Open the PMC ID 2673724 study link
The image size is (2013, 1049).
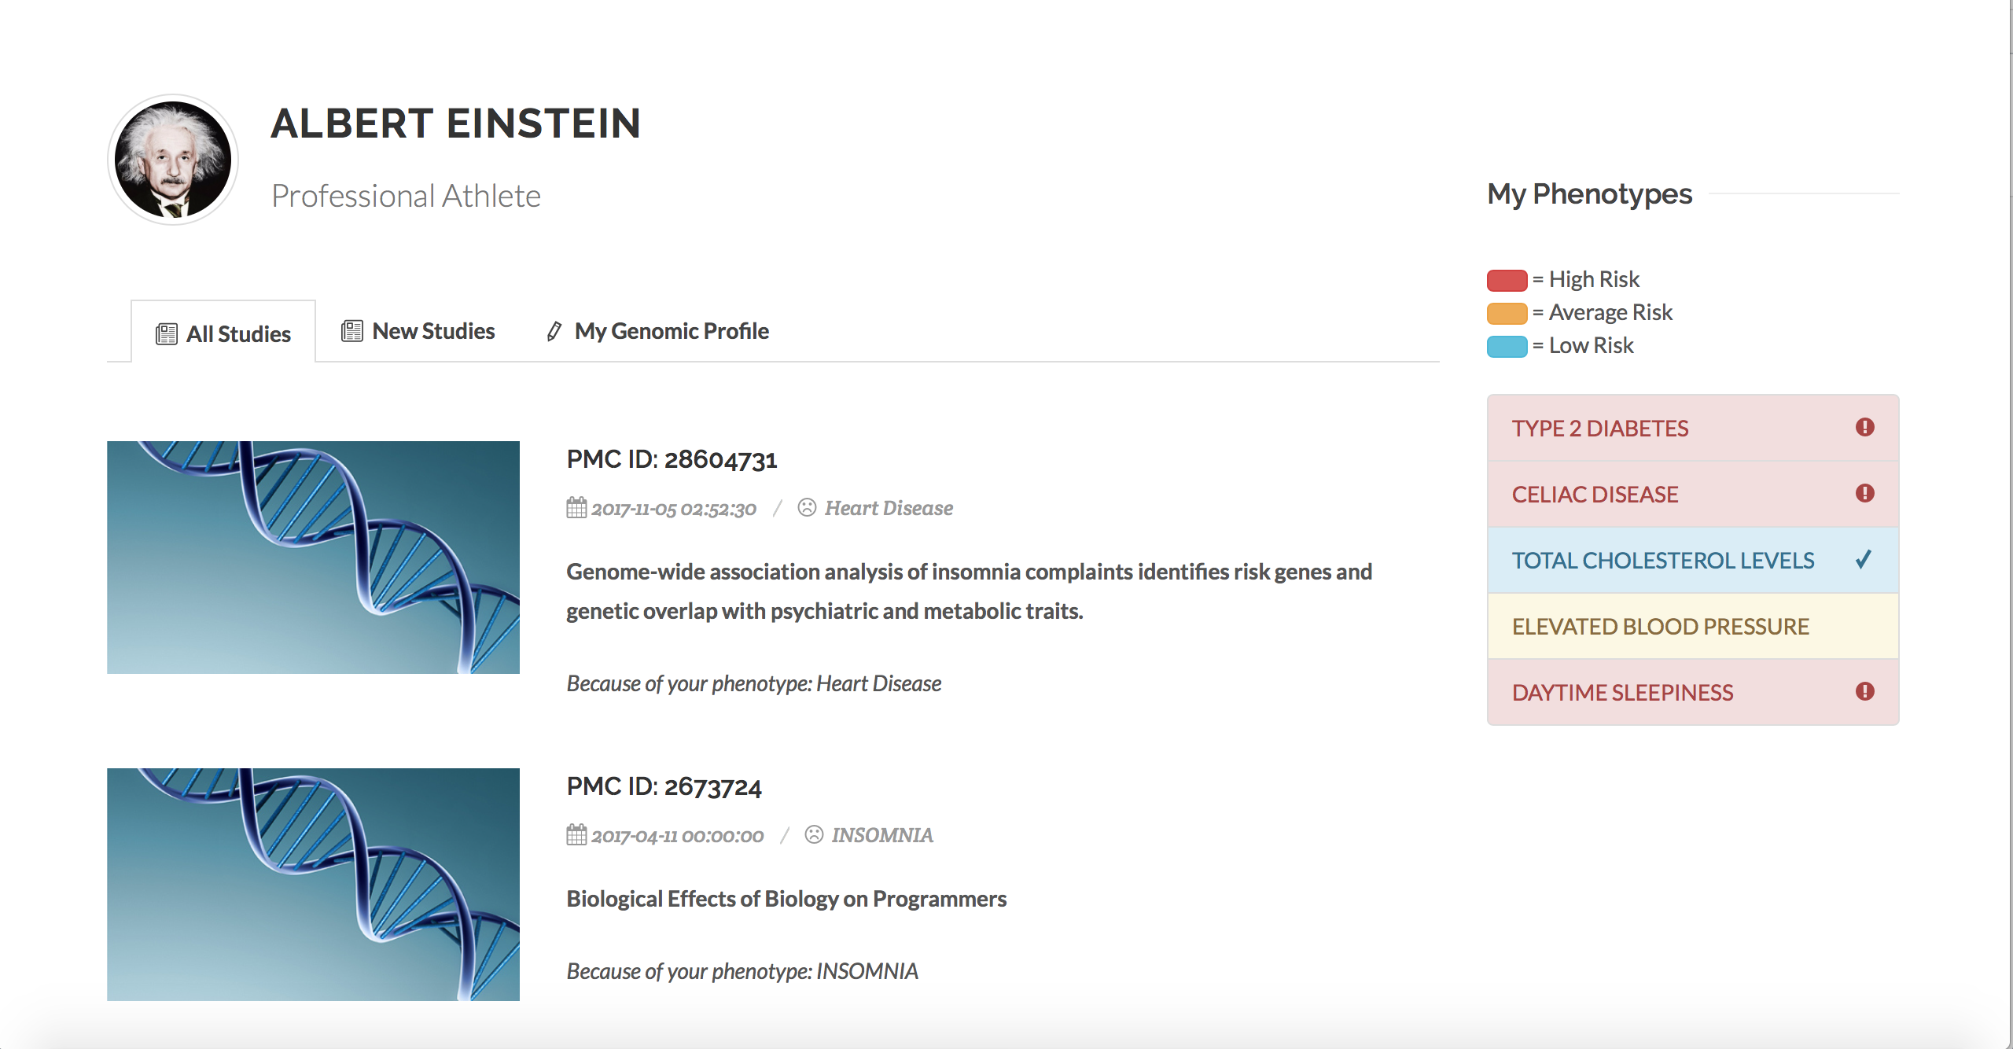pyautogui.click(x=664, y=786)
